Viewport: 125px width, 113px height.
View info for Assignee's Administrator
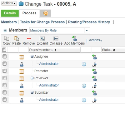[x=84, y=64]
